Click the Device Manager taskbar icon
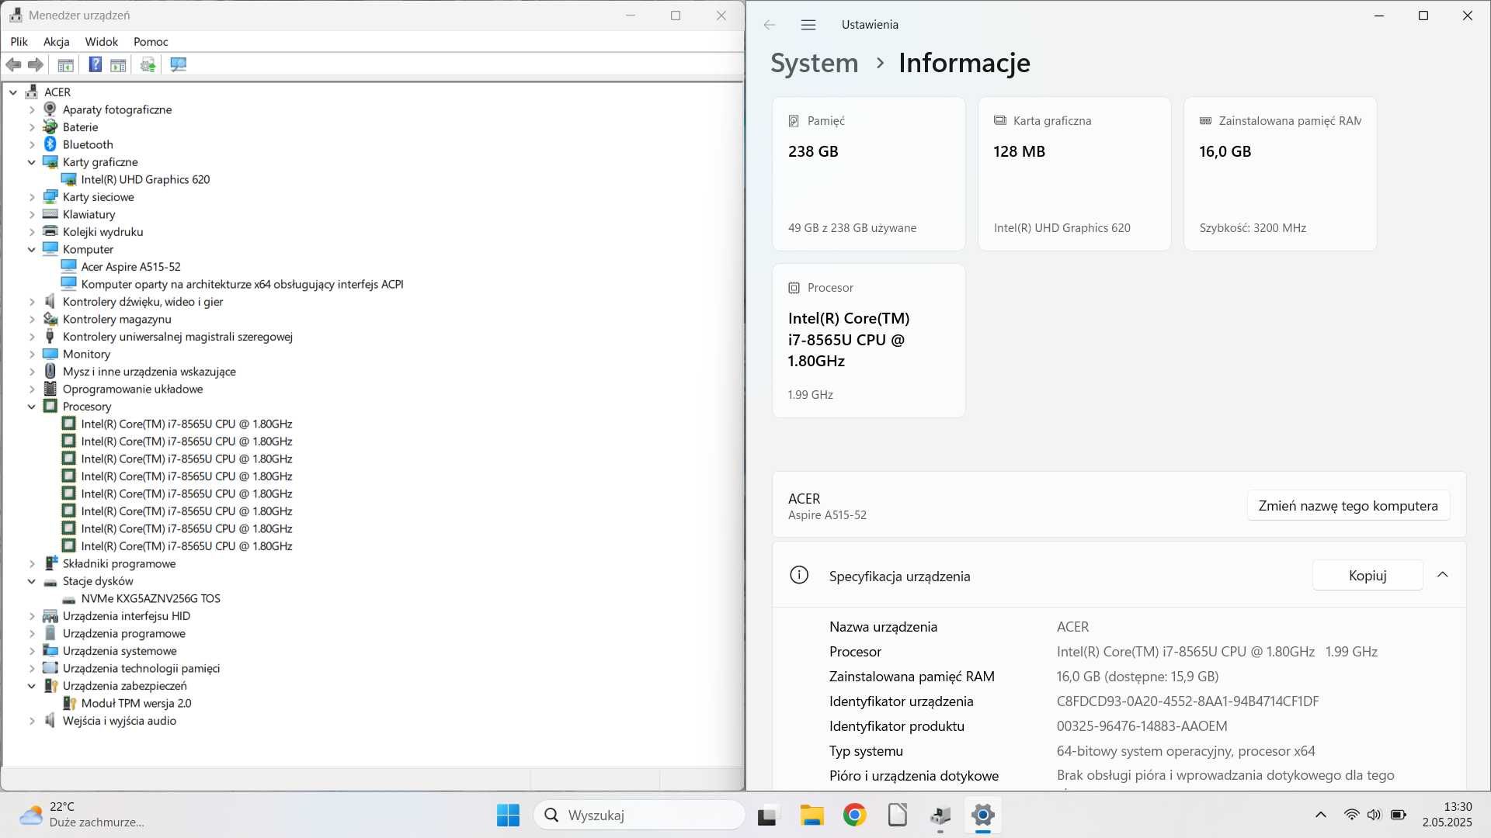The image size is (1491, 838). coord(940,815)
